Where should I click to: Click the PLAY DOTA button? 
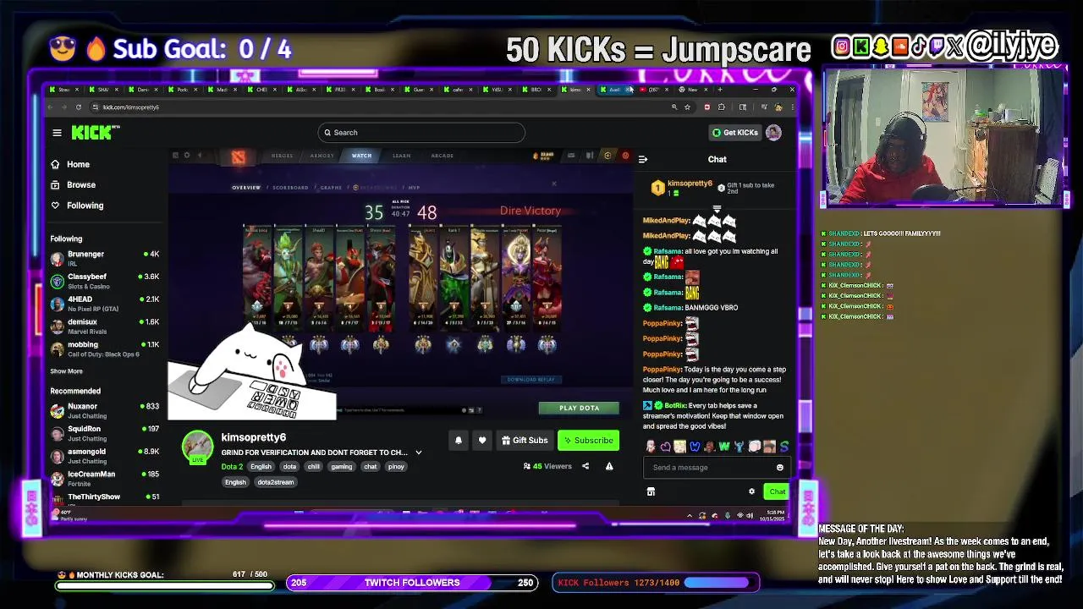tap(579, 408)
